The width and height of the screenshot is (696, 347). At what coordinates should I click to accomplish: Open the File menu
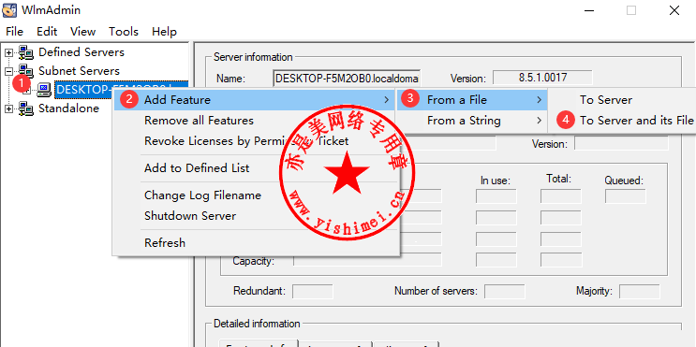coord(14,32)
